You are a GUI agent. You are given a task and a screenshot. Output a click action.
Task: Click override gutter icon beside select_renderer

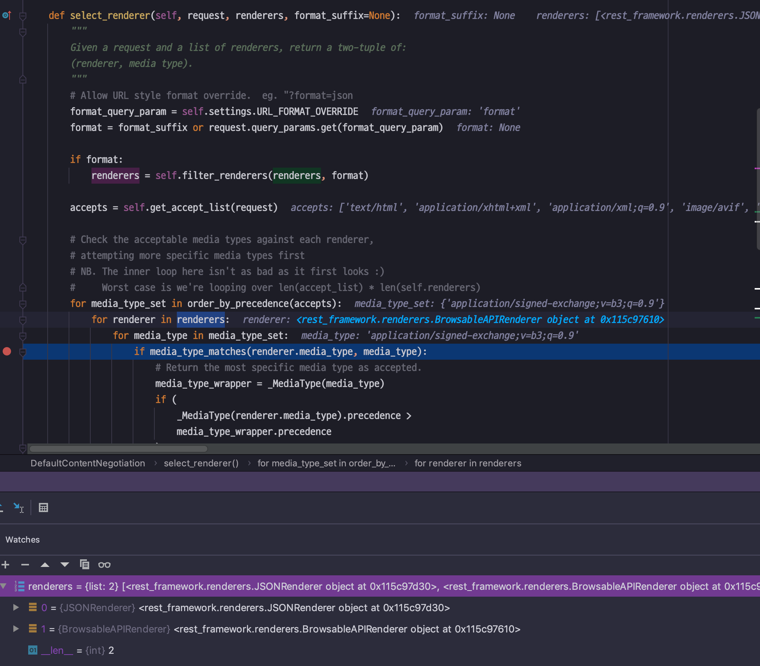(x=7, y=15)
